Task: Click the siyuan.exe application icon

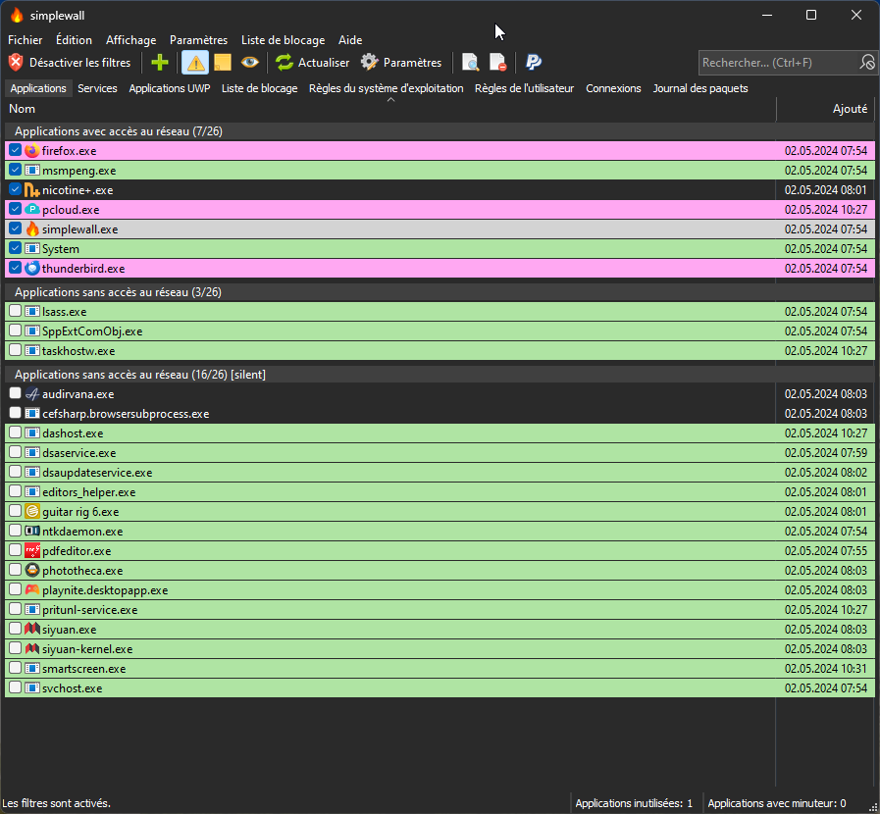Action: 32,630
